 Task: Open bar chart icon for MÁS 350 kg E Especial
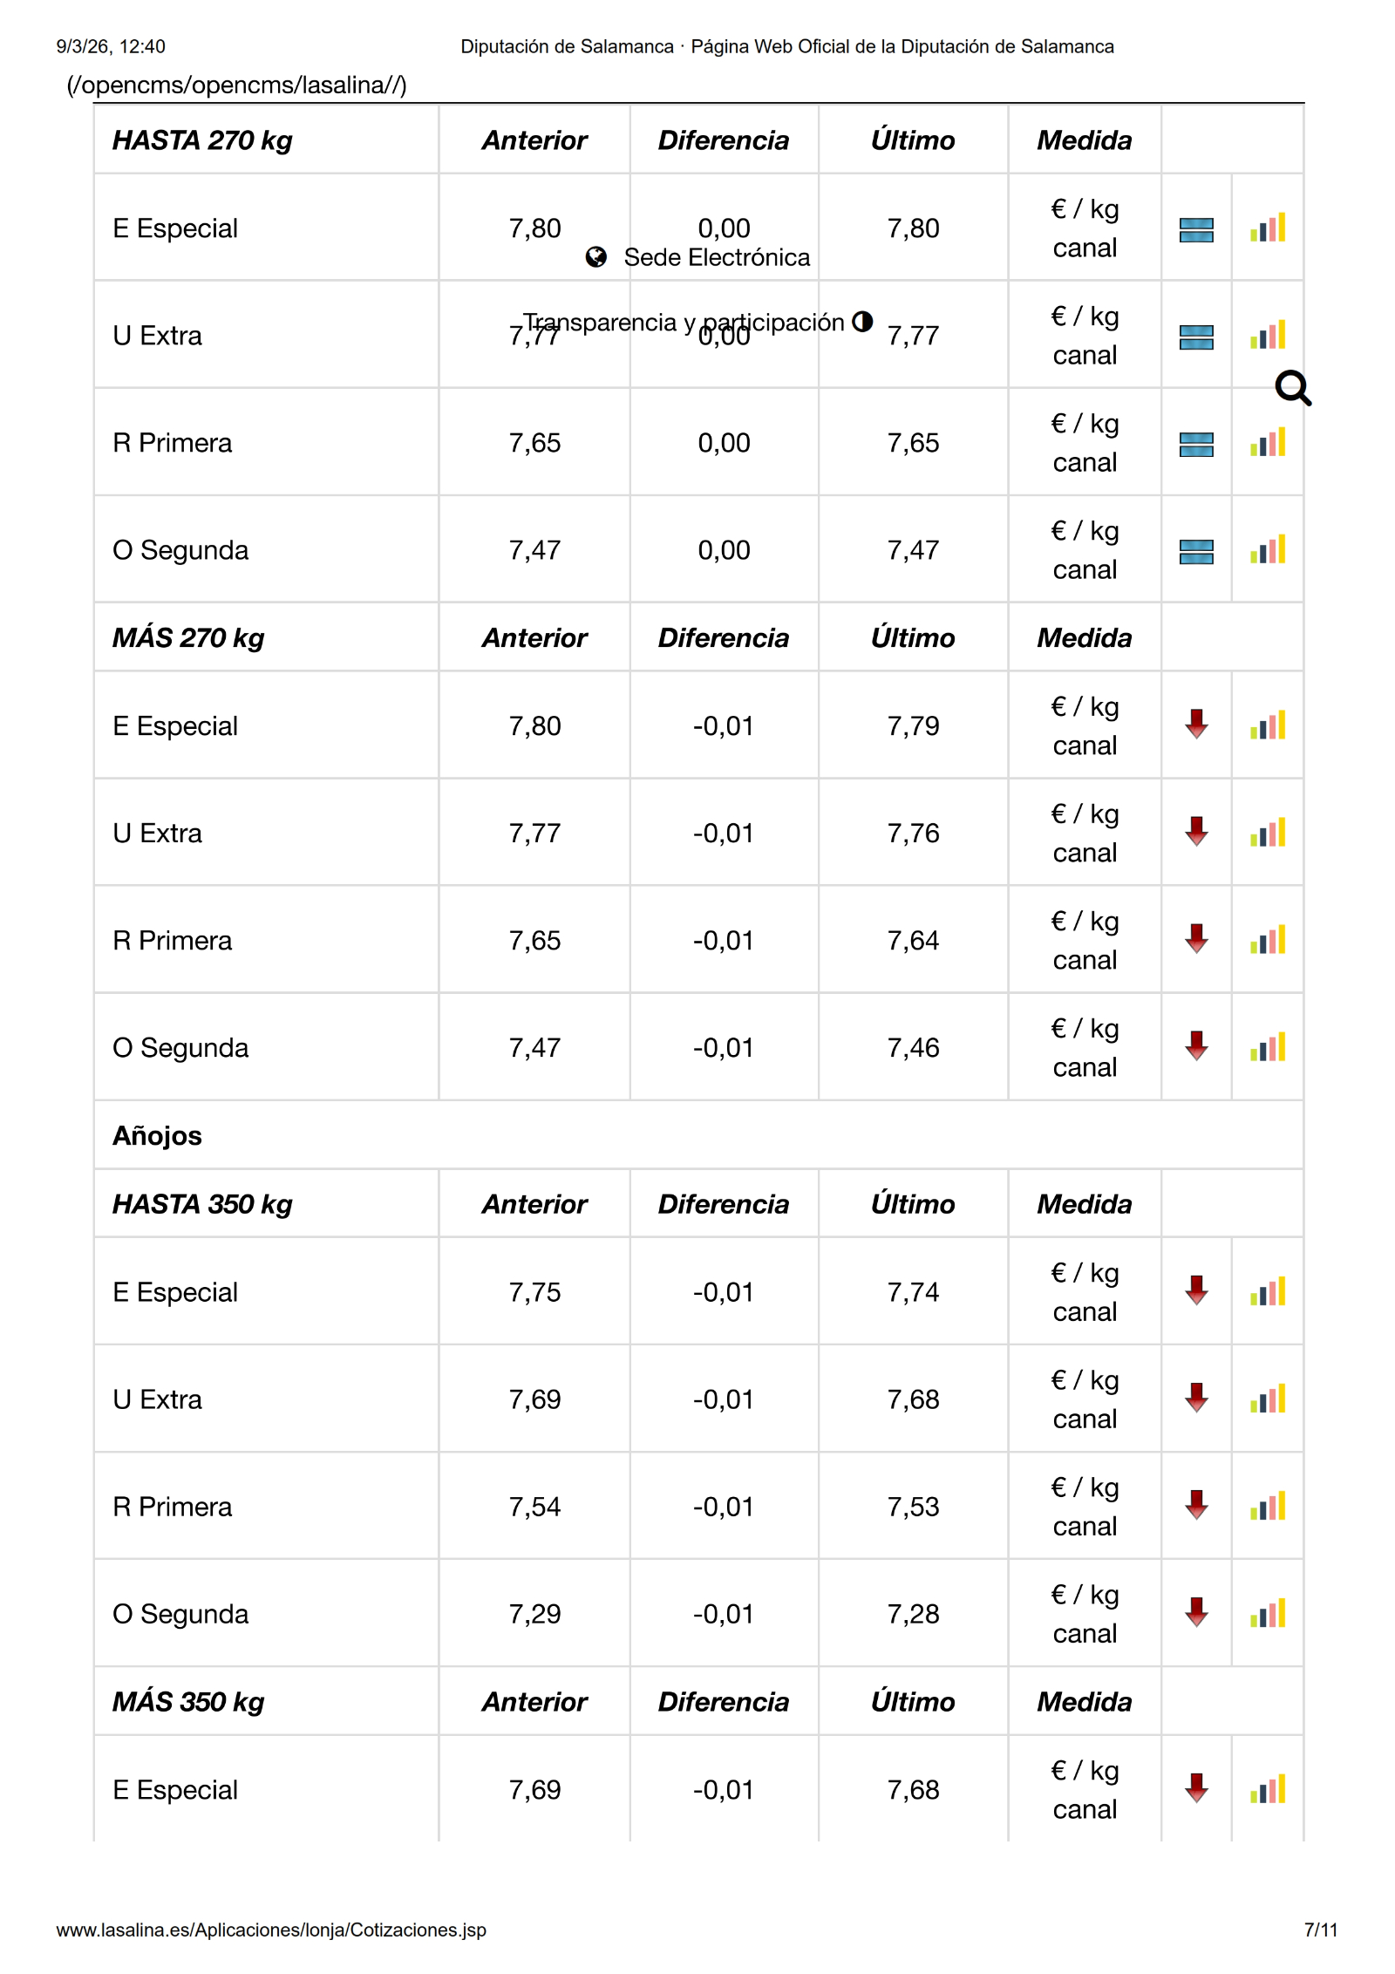[1268, 1789]
